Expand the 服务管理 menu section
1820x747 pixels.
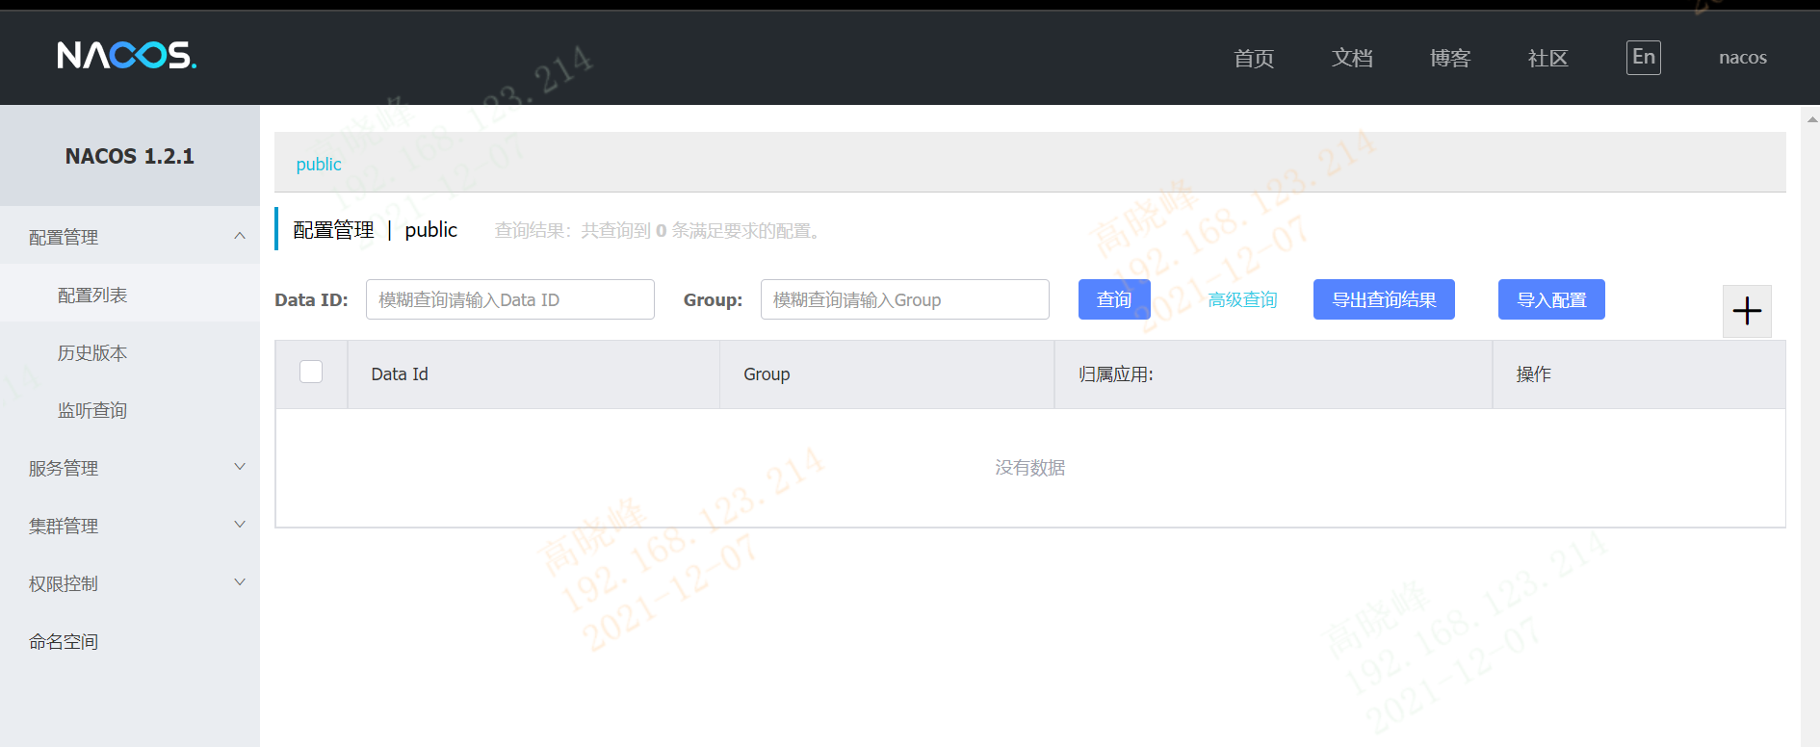coord(130,468)
